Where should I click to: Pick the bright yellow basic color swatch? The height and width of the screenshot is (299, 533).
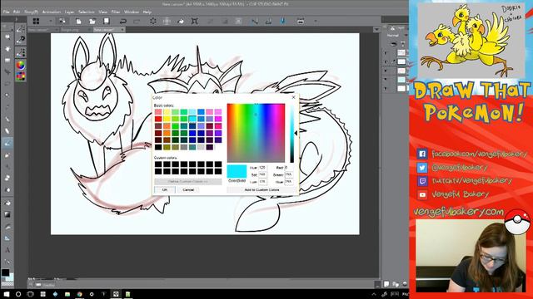point(167,119)
